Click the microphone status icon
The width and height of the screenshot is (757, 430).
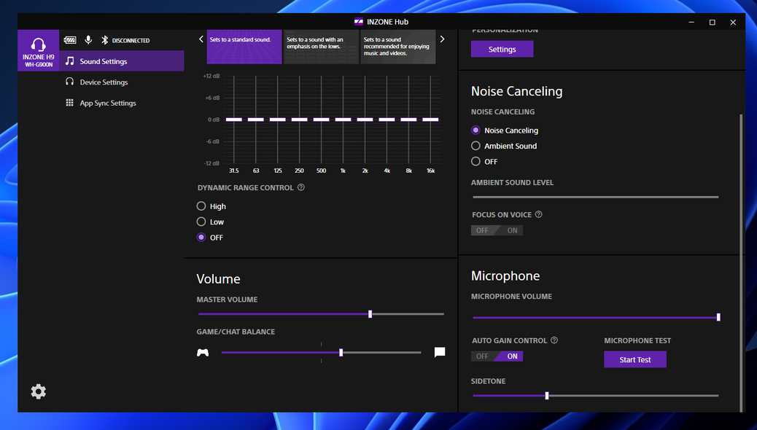click(88, 40)
